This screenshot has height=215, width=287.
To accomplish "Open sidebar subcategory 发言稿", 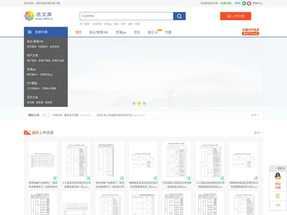I will coord(30,102).
